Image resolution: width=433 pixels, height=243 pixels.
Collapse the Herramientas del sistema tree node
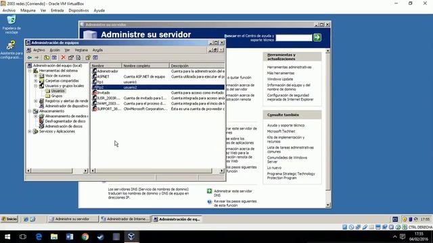coord(30,71)
